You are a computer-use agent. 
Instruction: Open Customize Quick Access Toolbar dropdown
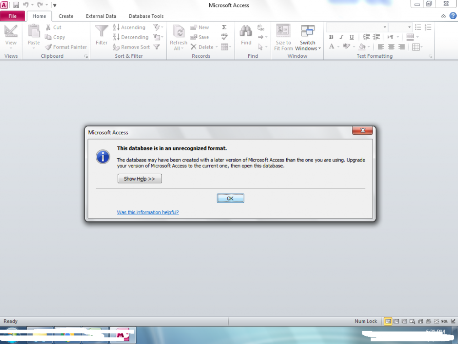55,5
